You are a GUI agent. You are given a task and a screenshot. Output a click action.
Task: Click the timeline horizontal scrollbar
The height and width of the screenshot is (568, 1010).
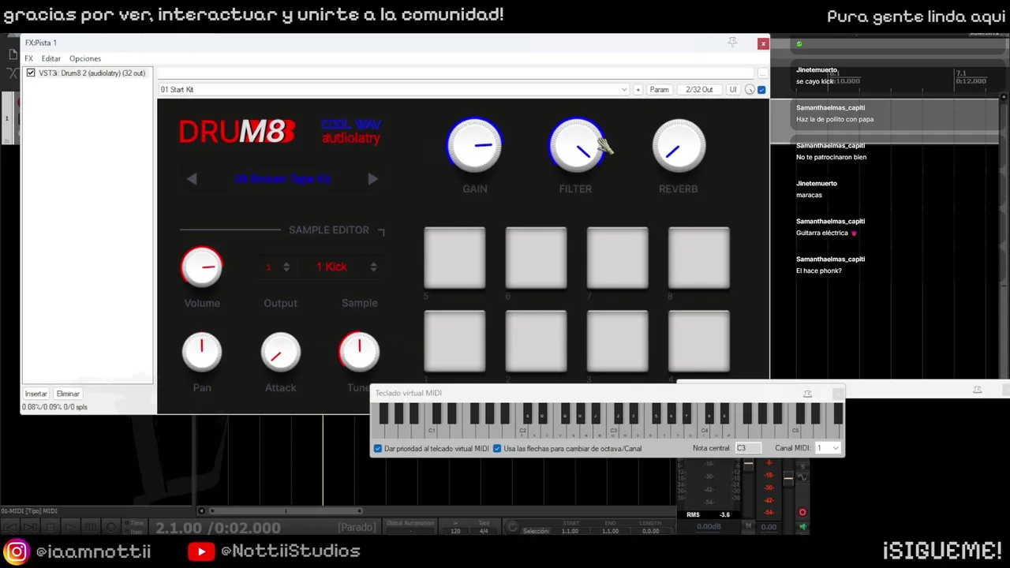tap(286, 510)
